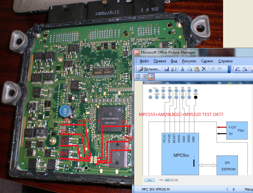Viewport: 253px width, 193px height.
Task: Open the Вид menu
Action: coord(174,61)
